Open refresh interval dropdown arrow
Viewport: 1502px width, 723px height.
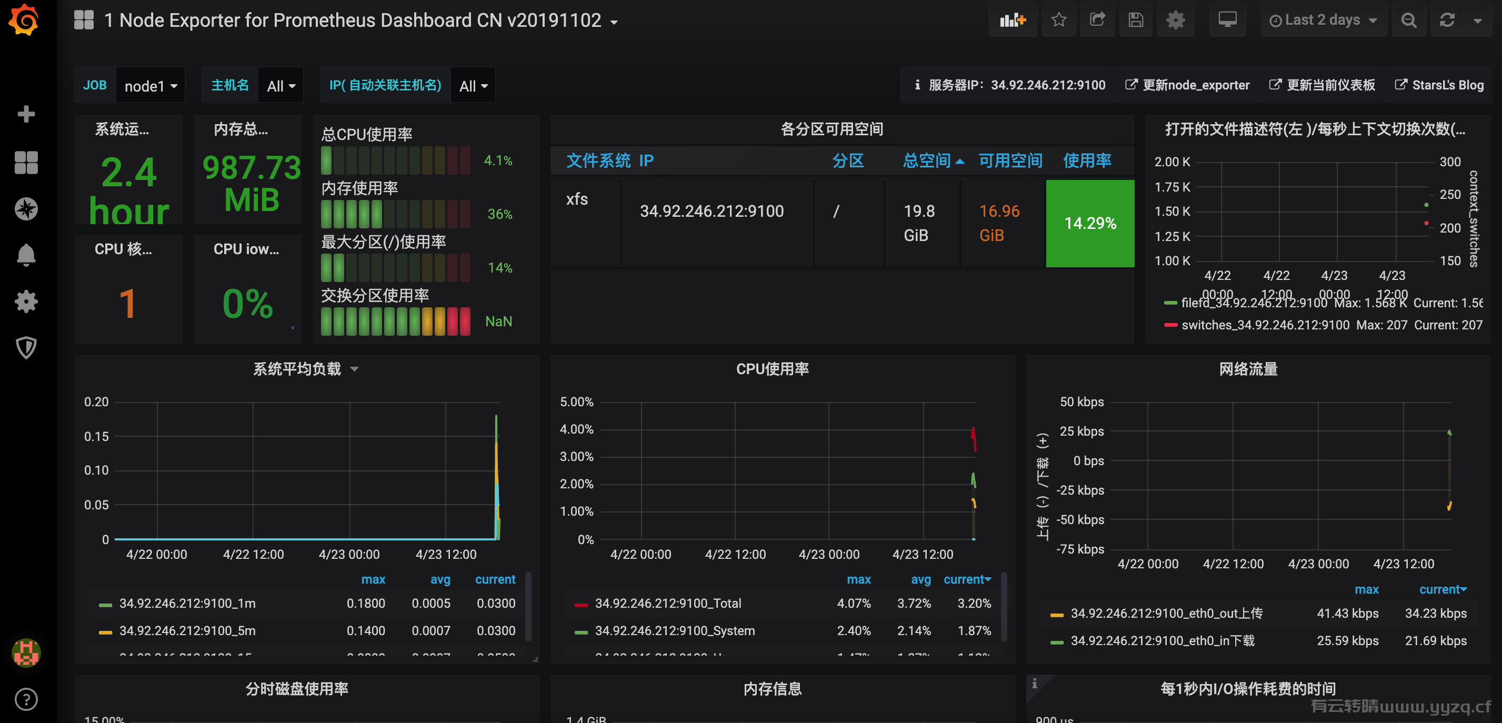point(1477,21)
